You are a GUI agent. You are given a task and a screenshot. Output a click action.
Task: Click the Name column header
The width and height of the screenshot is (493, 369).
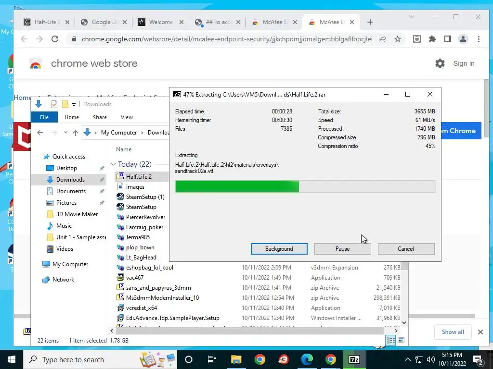click(x=124, y=149)
